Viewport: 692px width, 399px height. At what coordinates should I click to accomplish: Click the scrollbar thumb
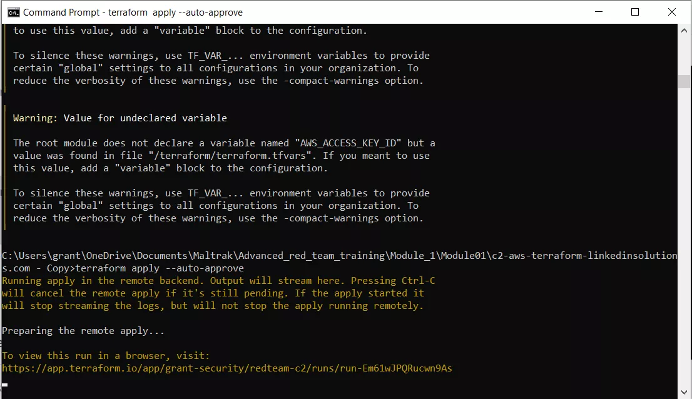tap(683, 81)
